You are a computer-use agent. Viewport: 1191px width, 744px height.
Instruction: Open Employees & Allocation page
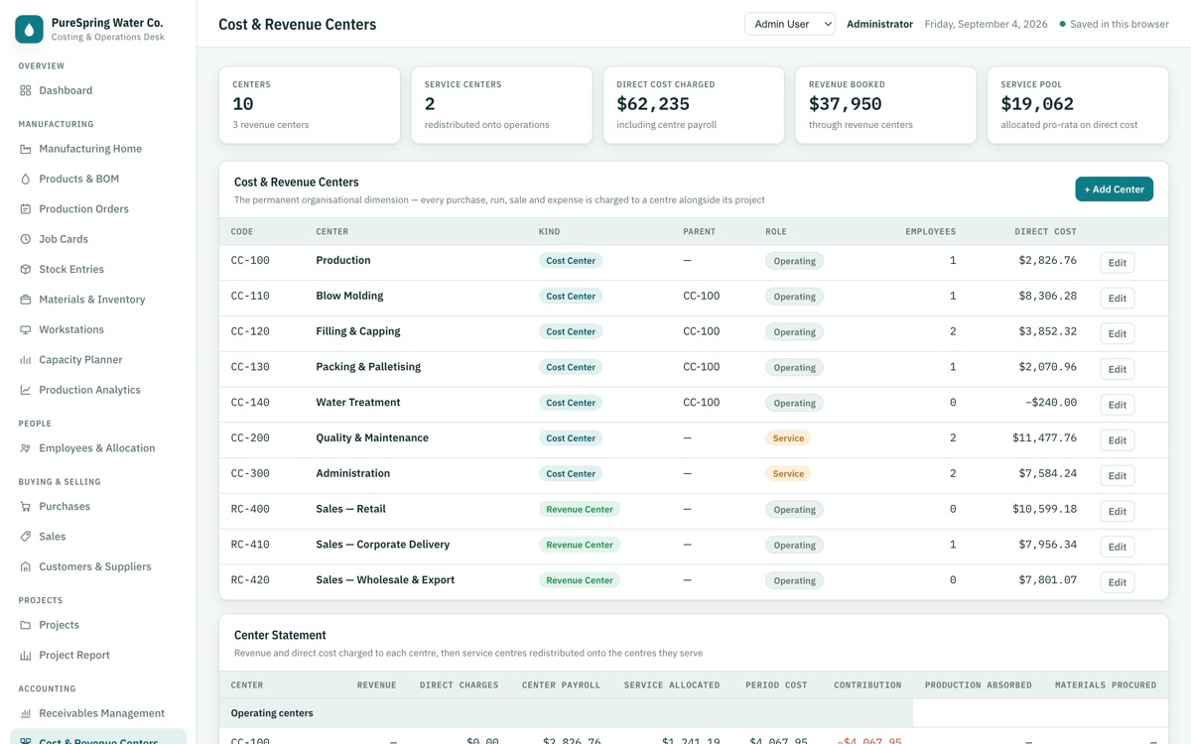pos(98,448)
